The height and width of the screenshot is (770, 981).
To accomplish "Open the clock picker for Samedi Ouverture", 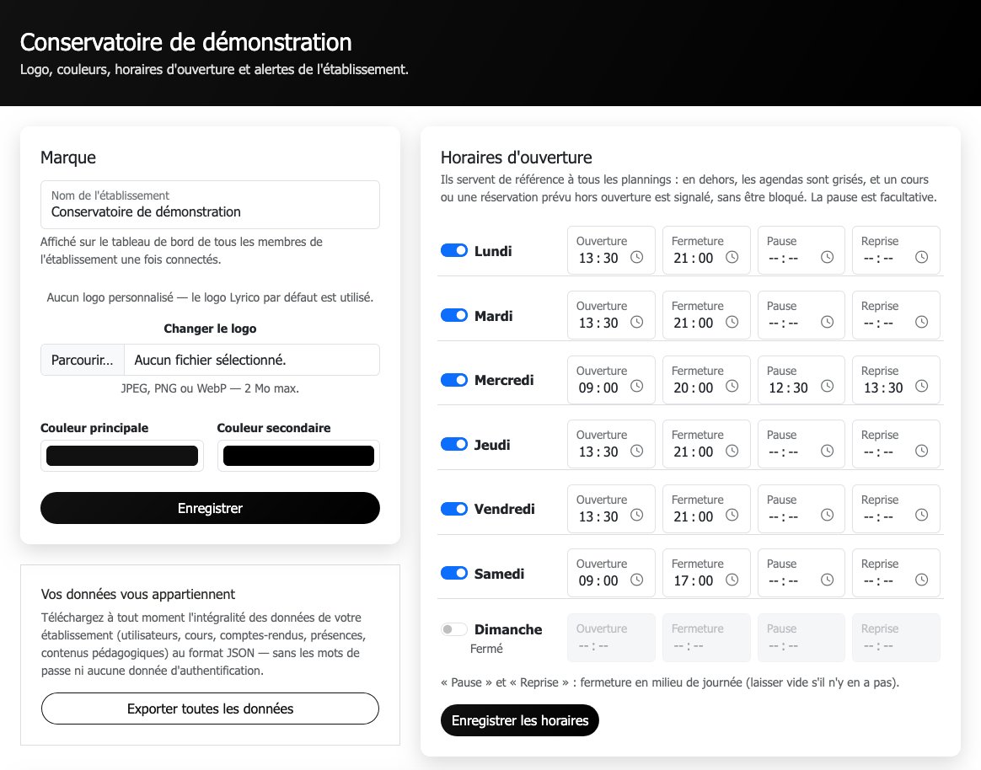I will point(636,580).
